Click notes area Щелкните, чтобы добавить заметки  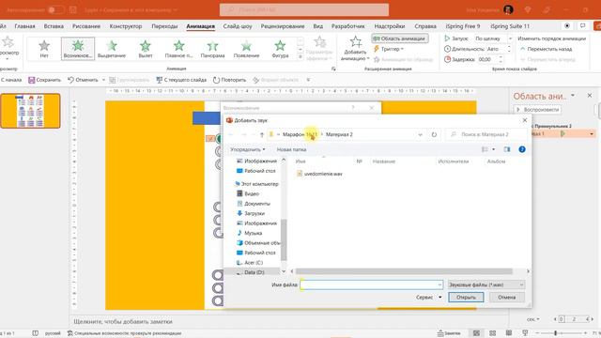click(123, 321)
